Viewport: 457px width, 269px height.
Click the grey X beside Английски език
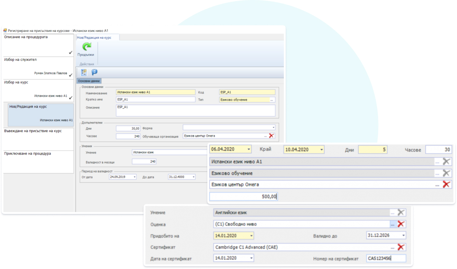coord(401,212)
